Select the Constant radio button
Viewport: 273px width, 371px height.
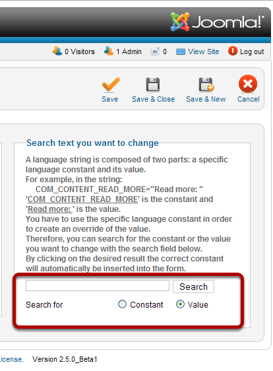[x=122, y=304]
